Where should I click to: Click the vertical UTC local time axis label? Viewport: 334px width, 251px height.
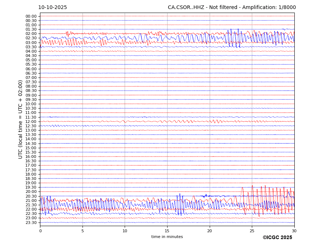(x=21, y=119)
